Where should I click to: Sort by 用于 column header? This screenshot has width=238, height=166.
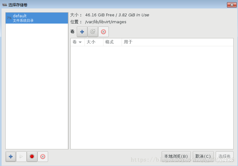(177, 42)
